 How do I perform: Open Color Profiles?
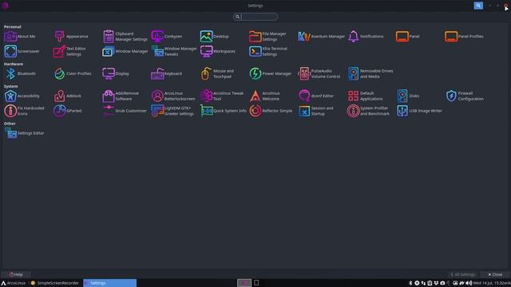(x=73, y=74)
